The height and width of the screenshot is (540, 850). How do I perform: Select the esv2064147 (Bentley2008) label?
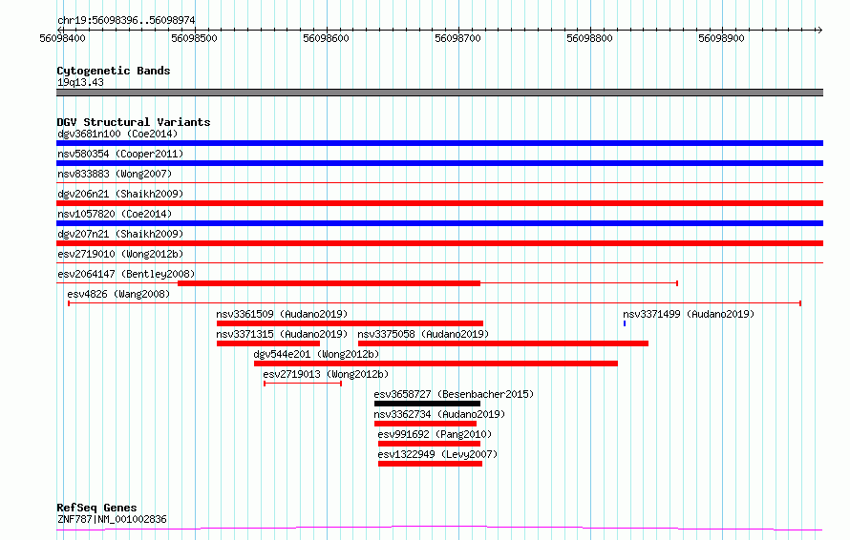pyautogui.click(x=126, y=274)
